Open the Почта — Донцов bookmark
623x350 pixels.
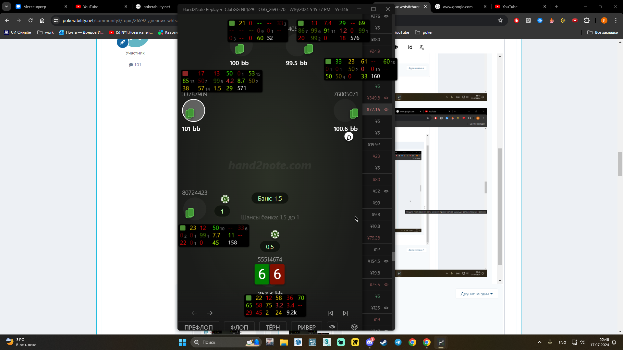(81, 32)
